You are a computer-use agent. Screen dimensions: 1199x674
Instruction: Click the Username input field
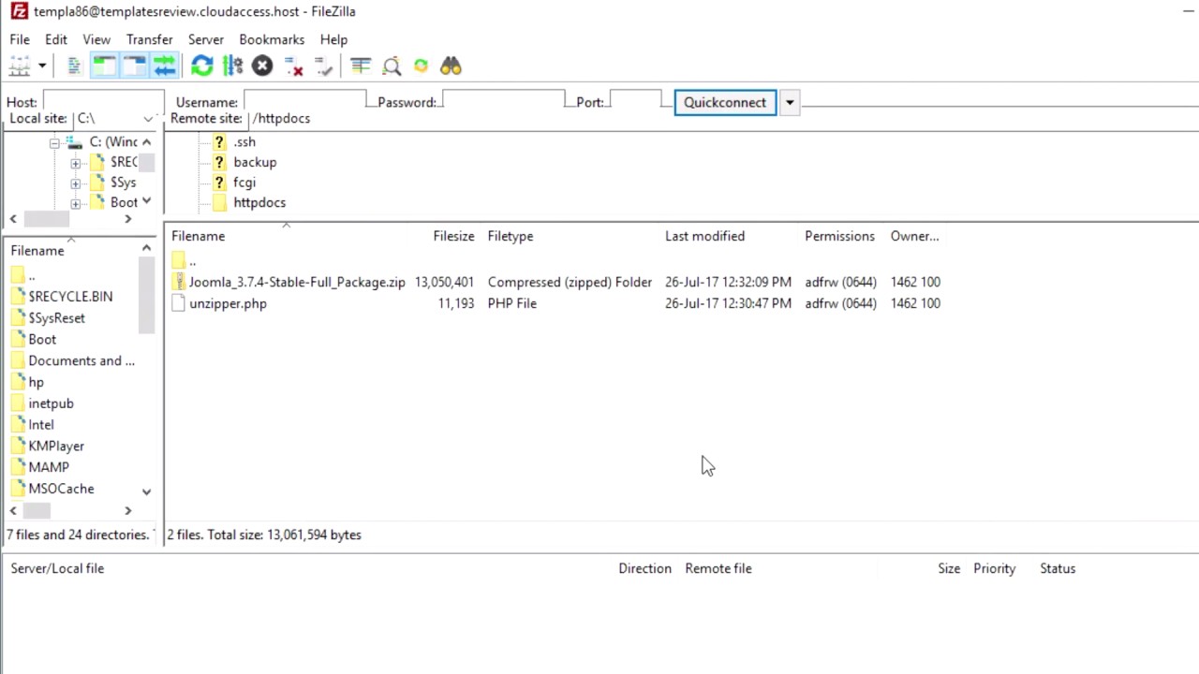coord(304,102)
